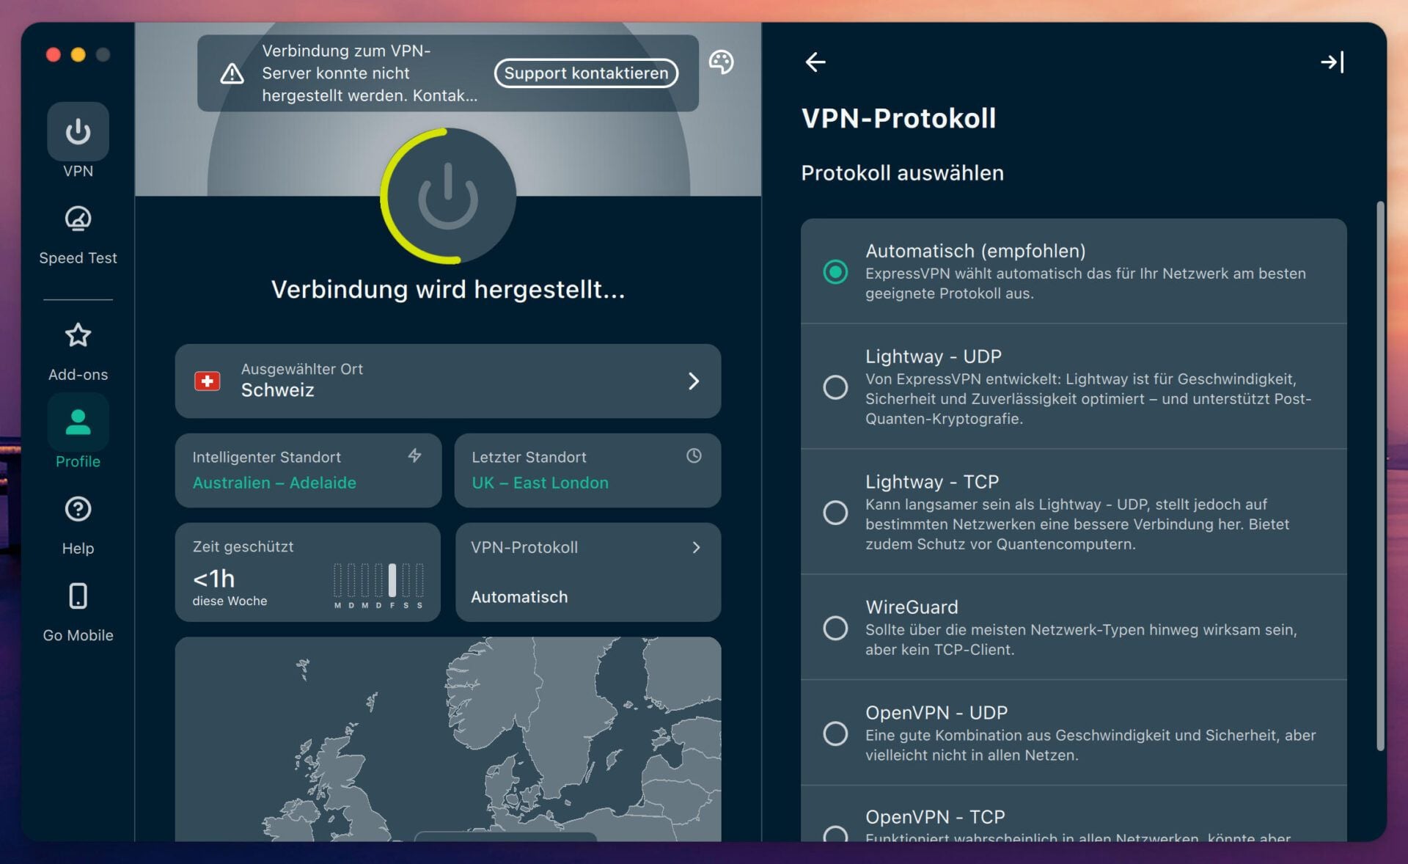The image size is (1408, 864).
Task: Go back using the left arrow
Action: pyautogui.click(x=815, y=62)
